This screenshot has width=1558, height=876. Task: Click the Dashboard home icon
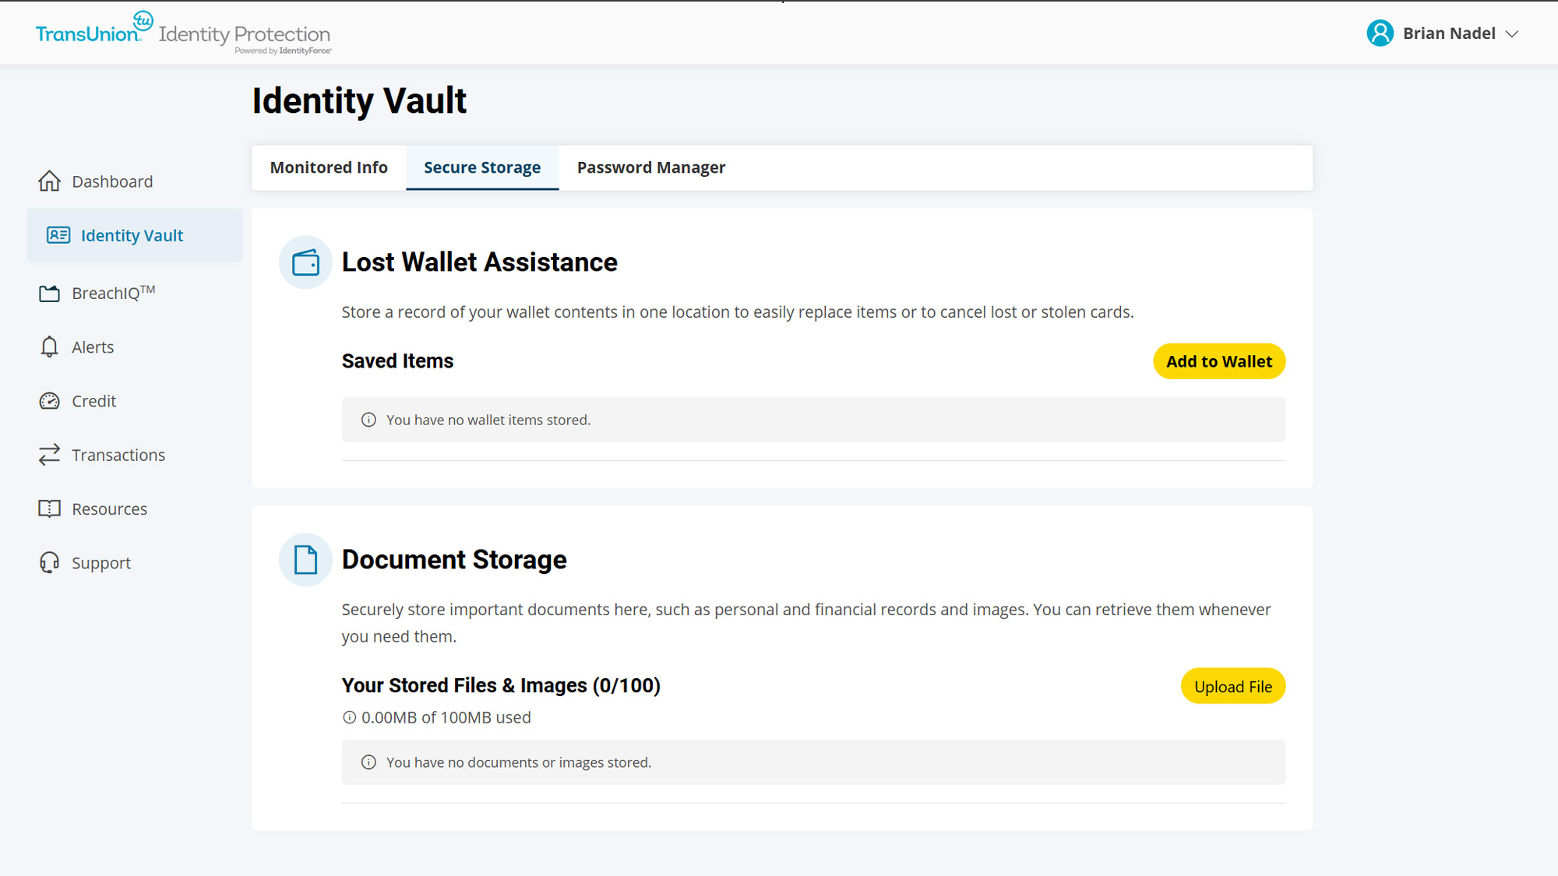[49, 181]
